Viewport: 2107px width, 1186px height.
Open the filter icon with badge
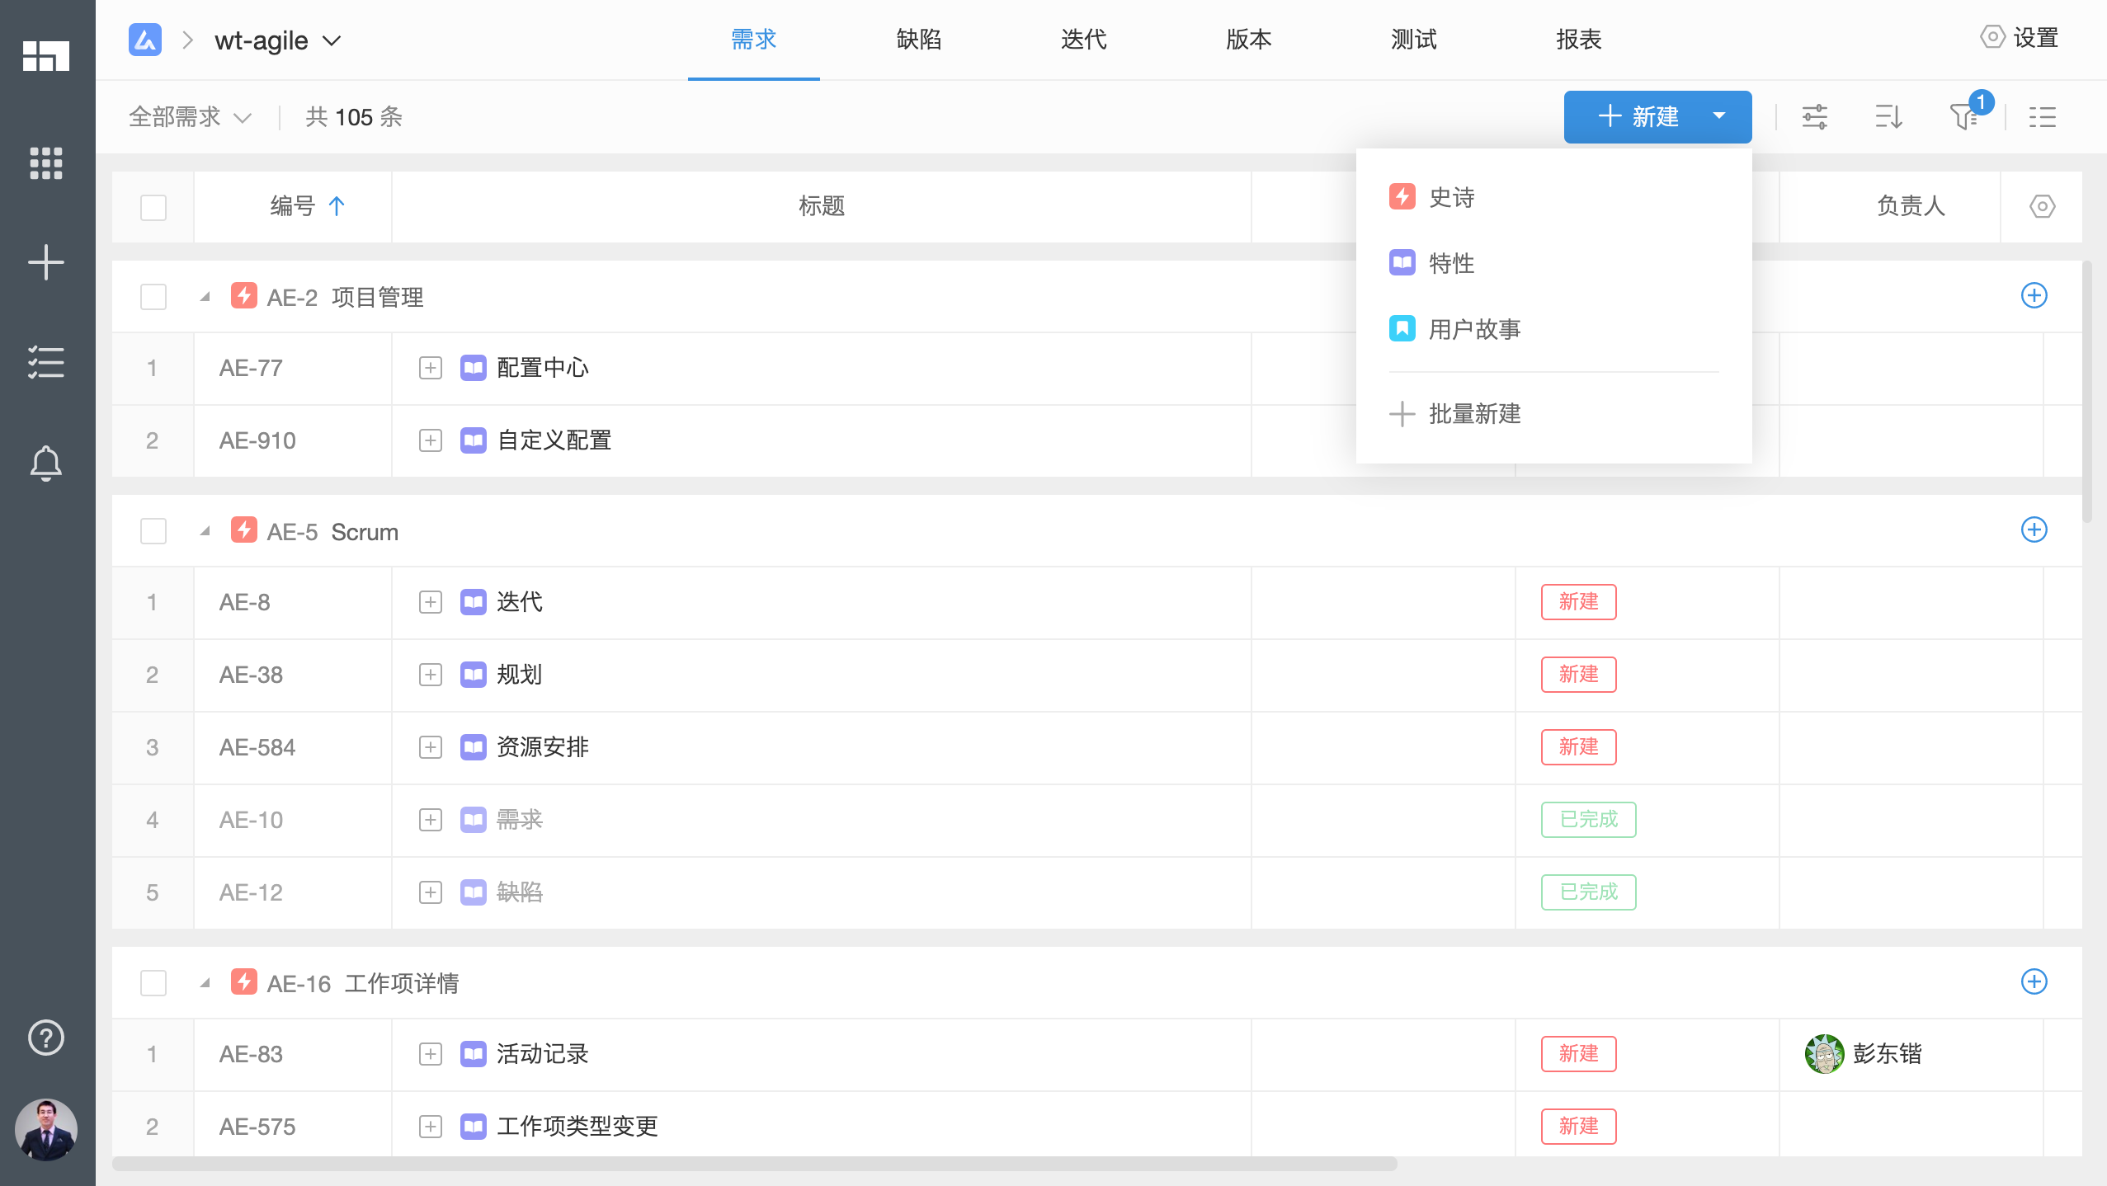(1964, 116)
